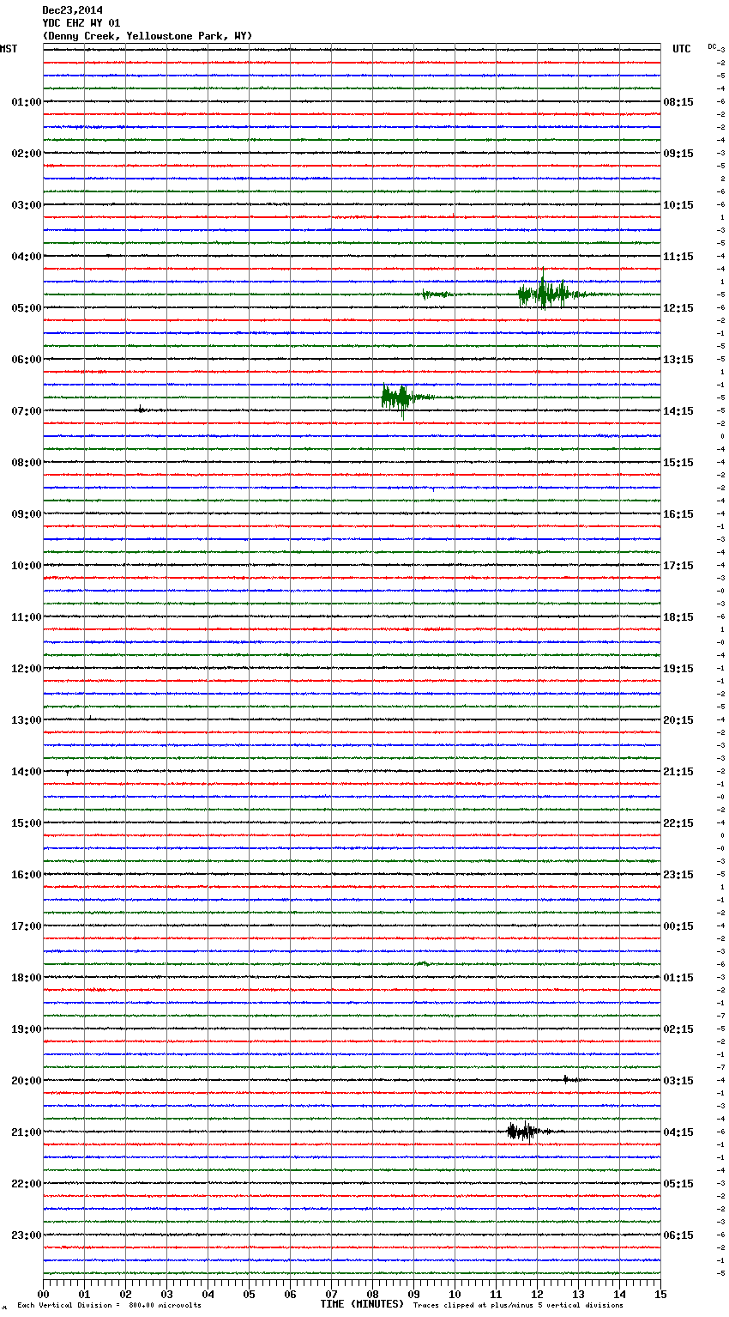The width and height of the screenshot is (729, 1317).
Task: Click the 'Traces clipped at plus/minus 5 vertical divisions' note
Action: coord(518,1306)
